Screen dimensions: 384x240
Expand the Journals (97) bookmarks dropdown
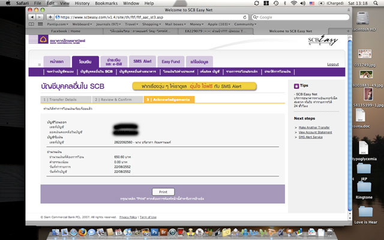pyautogui.click(x=109, y=24)
